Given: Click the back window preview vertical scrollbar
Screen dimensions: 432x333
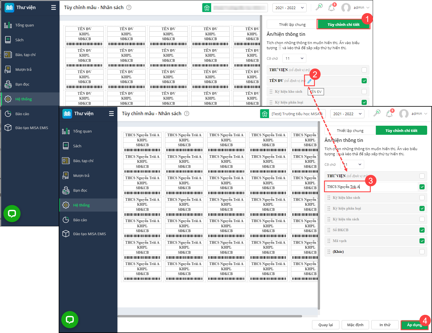Looking at the screenshot, I should click(261, 61).
